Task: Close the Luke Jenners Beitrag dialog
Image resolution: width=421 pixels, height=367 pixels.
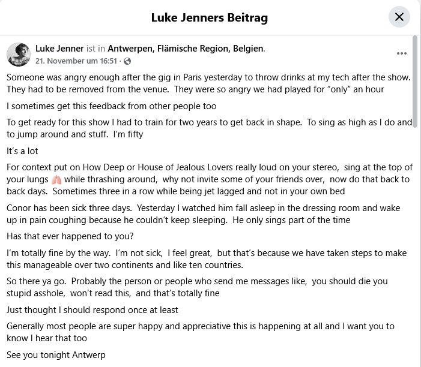Action: click(x=399, y=17)
